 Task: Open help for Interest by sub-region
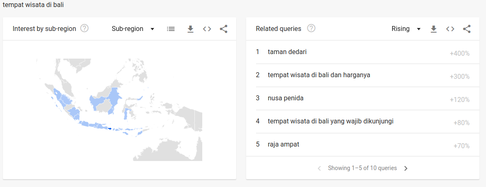pos(84,28)
